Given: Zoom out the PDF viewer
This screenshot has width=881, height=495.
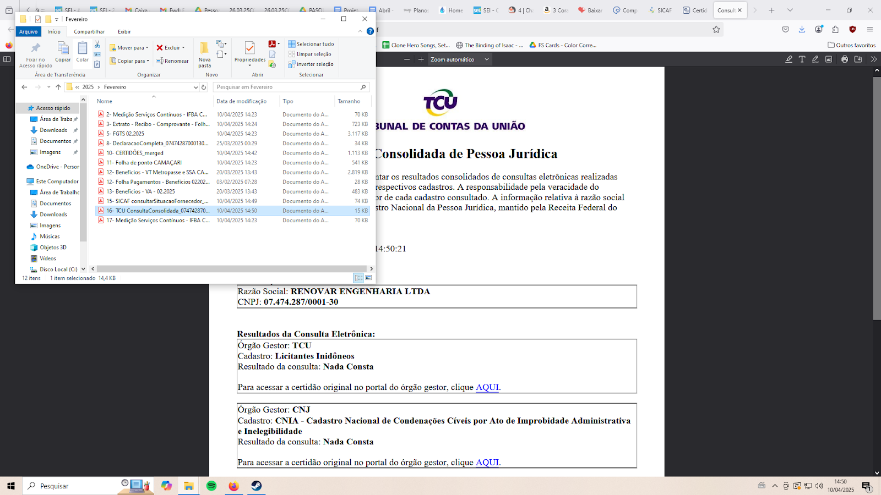Looking at the screenshot, I should (407, 59).
